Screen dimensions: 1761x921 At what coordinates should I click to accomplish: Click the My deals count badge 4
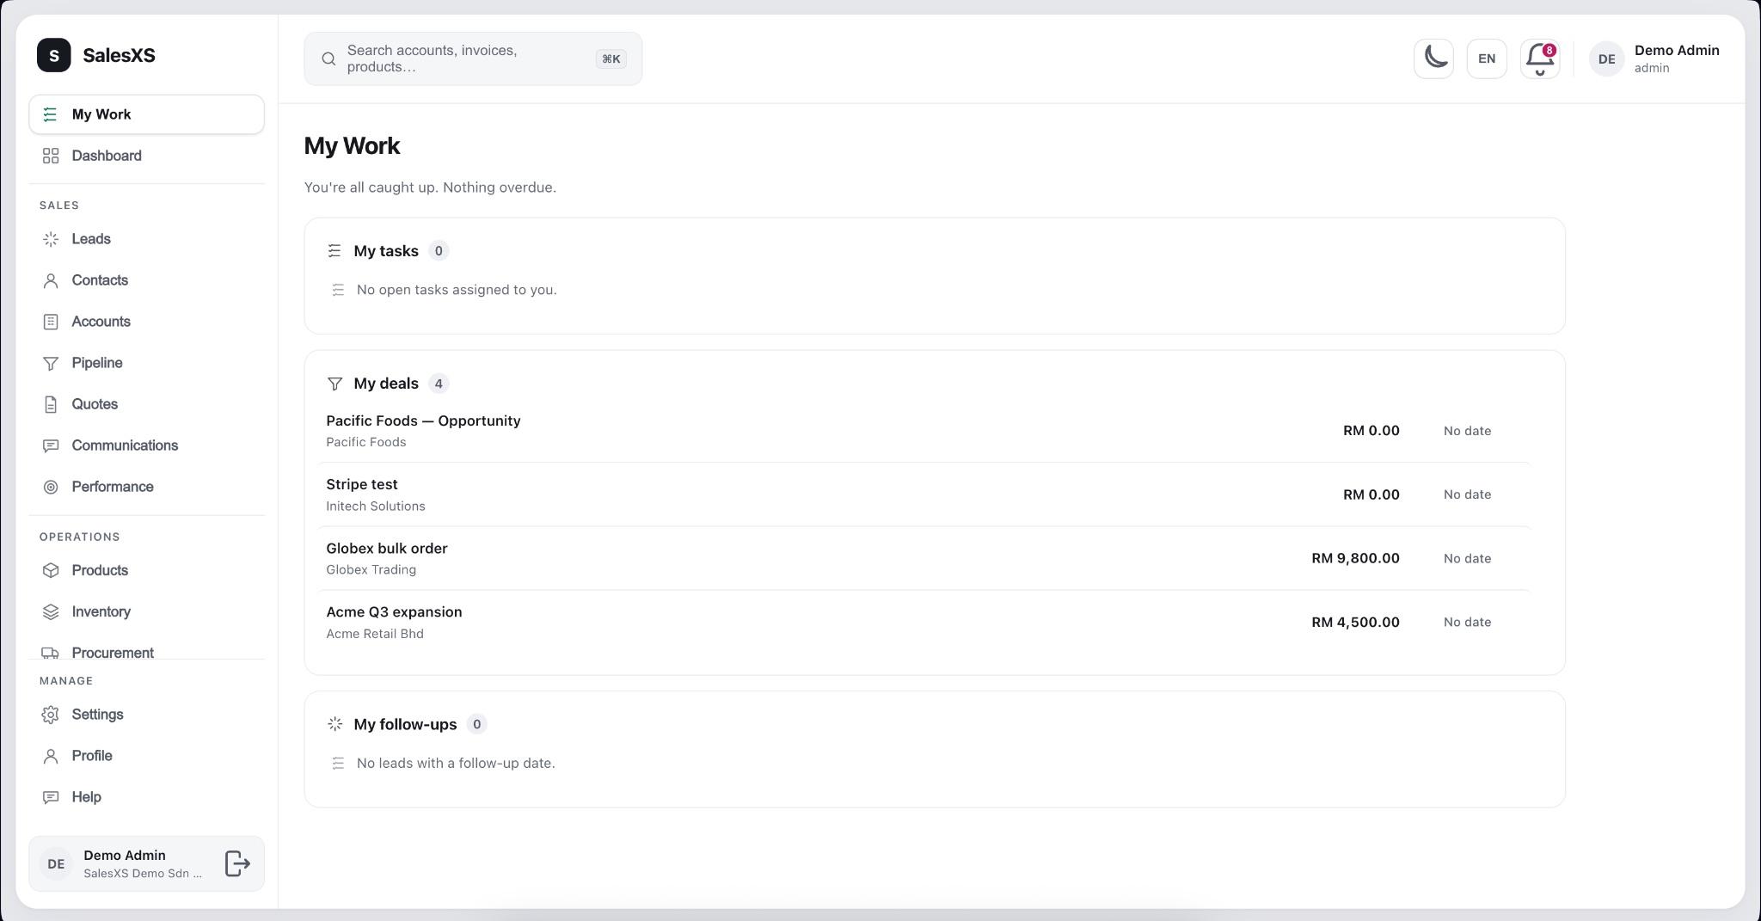tap(439, 384)
